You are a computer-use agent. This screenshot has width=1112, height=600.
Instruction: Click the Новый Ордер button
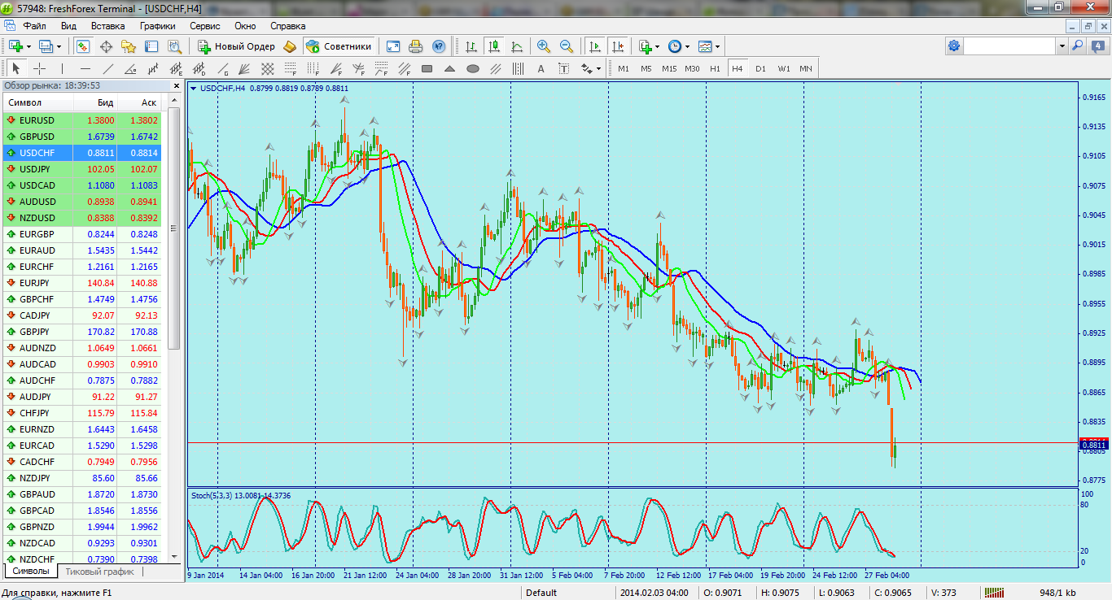(236, 46)
